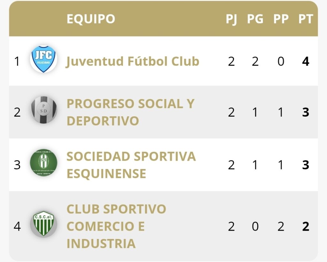
Task: Click the EQUIPO column header
Action: 91,19
